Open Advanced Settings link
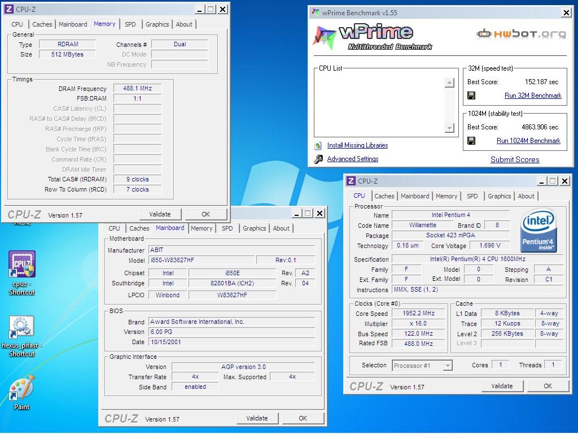 pyautogui.click(x=353, y=159)
